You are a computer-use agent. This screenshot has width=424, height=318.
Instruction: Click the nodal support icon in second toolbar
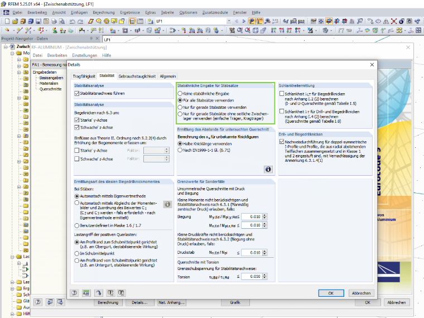click(x=55, y=31)
